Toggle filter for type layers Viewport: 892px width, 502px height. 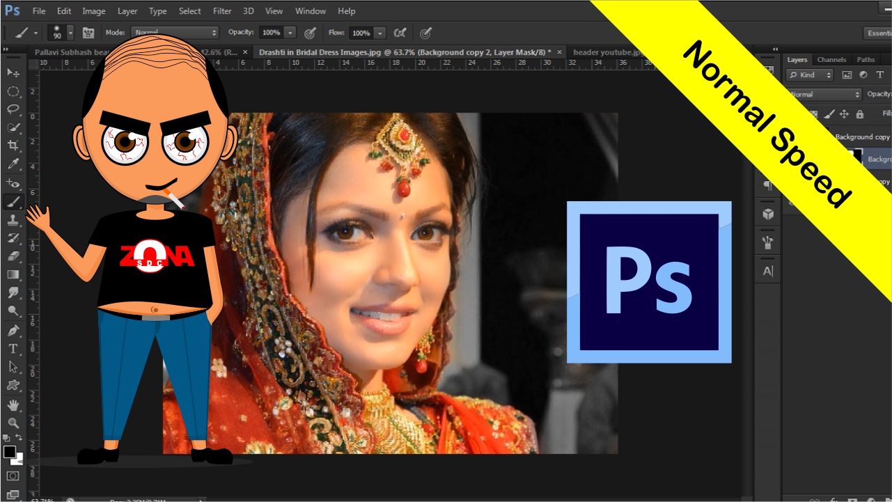(x=880, y=75)
